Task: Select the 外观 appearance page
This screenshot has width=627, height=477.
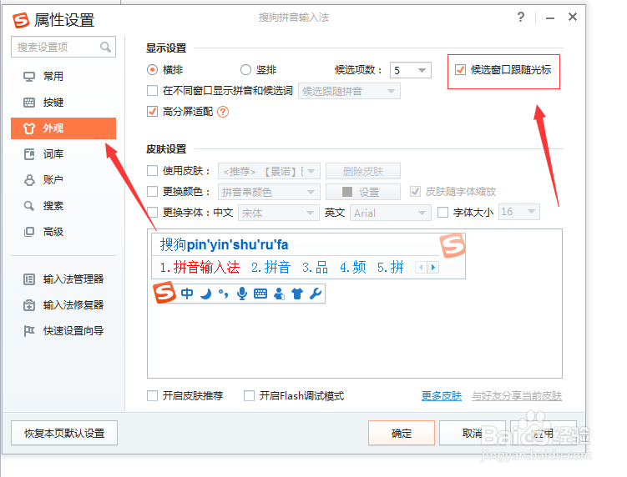Action: click(63, 128)
